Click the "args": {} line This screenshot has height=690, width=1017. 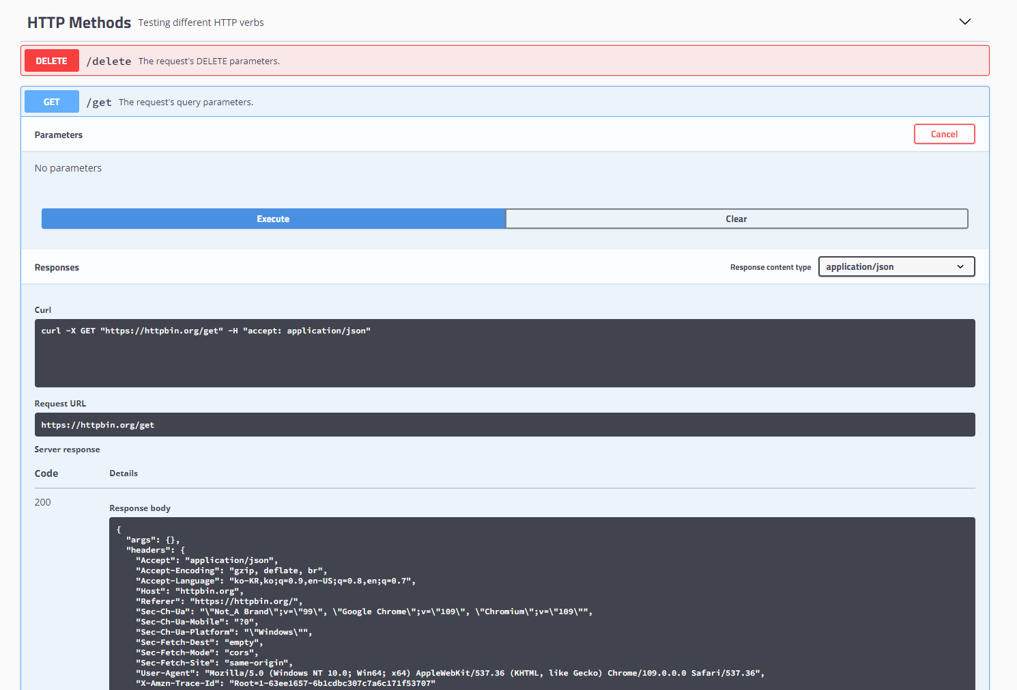tap(153, 540)
